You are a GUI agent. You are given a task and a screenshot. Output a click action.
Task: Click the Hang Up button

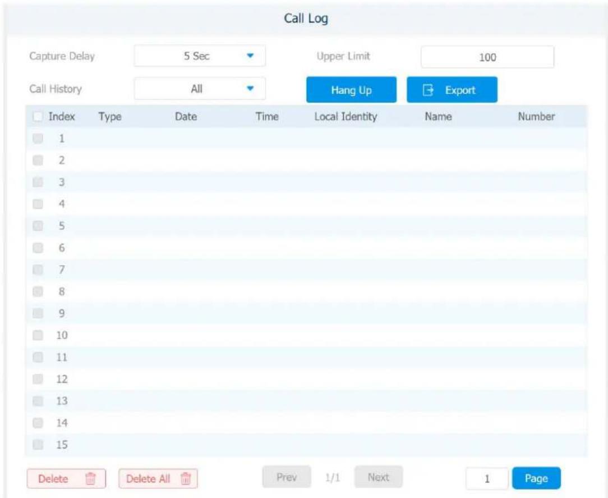click(x=351, y=90)
